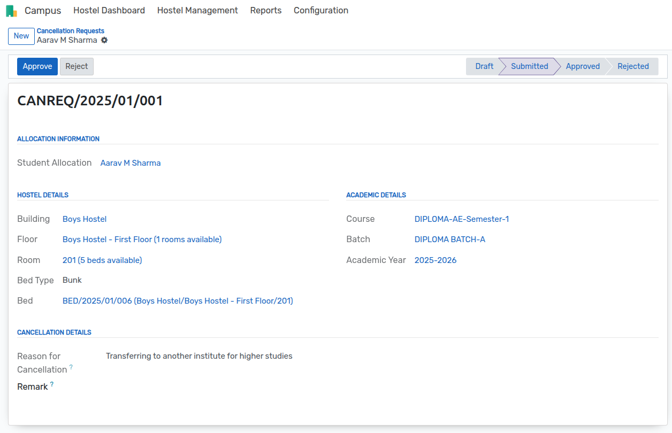The image size is (672, 433).
Task: Show help tooltip for Reason for Cancellation
Action: [x=71, y=367]
